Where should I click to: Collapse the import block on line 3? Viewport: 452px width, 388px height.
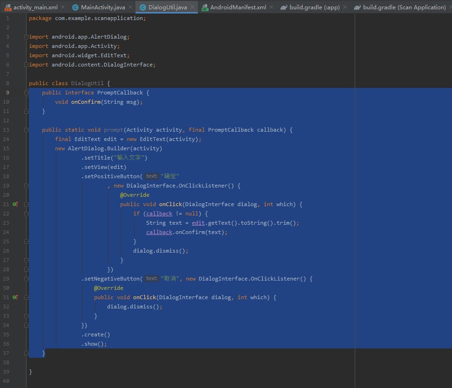click(27, 37)
